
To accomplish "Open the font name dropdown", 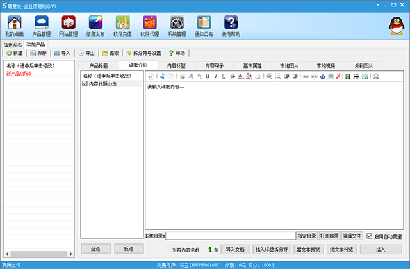I will pyautogui.click(x=191, y=76).
